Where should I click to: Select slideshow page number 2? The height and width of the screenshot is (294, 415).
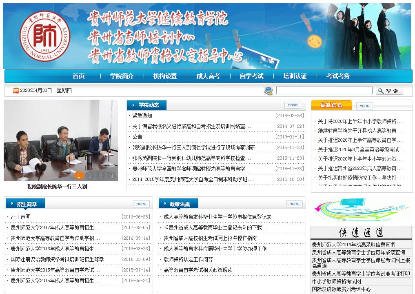point(90,176)
